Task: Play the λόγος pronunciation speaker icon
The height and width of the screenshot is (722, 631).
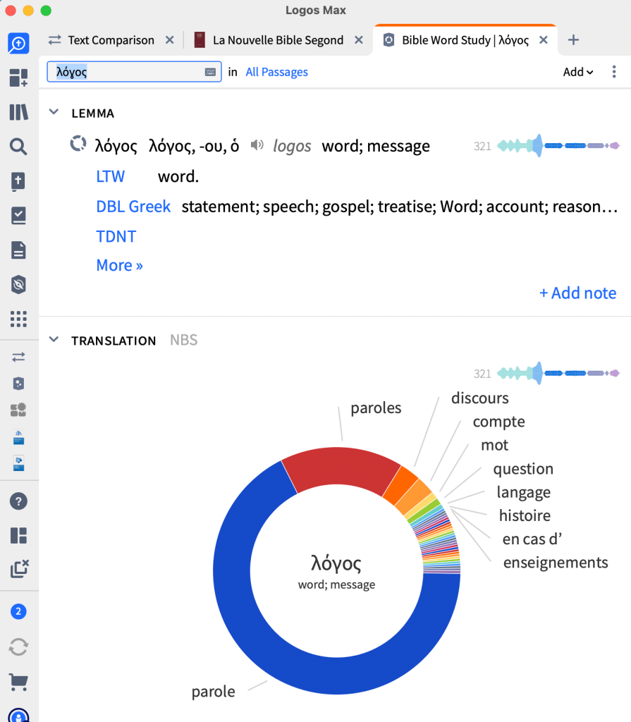Action: tap(257, 145)
